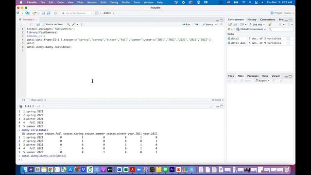Screen dimensions: 311x175
Task: Open Google Chrome from the dock
Action: tap(51, 170)
